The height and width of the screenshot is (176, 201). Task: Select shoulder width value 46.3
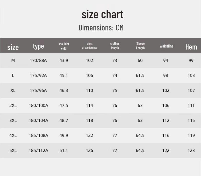(64, 90)
